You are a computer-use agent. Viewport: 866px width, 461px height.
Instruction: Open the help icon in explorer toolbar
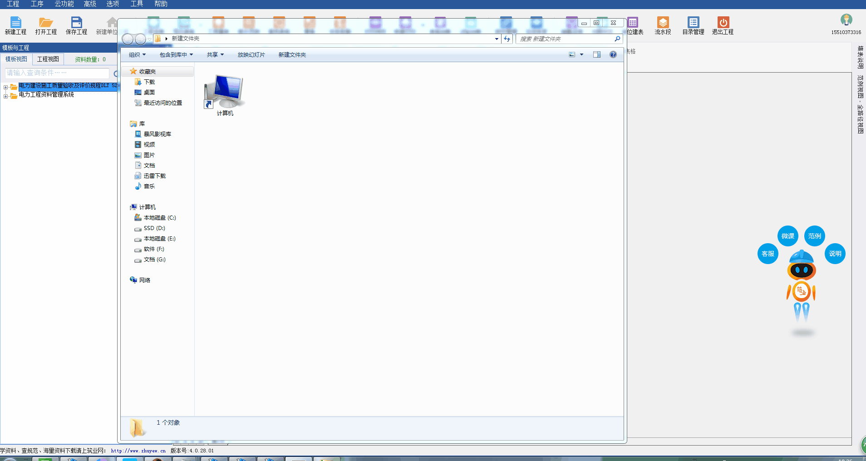pyautogui.click(x=613, y=54)
